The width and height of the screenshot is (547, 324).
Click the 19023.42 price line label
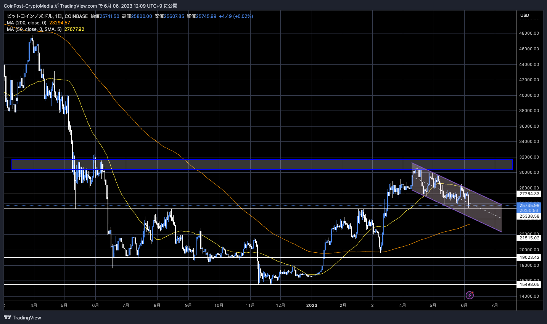tap(529, 257)
